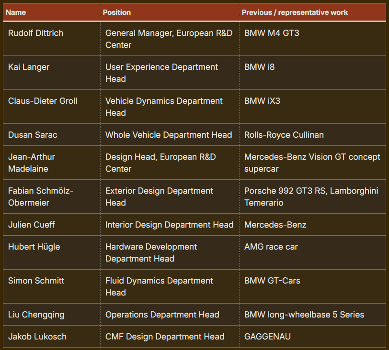This screenshot has width=389, height=350.
Task: Click CMF Design Department Head cell
Action: click(170, 337)
